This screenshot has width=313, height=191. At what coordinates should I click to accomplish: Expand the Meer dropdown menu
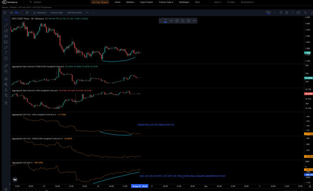pyautogui.click(x=217, y=2)
